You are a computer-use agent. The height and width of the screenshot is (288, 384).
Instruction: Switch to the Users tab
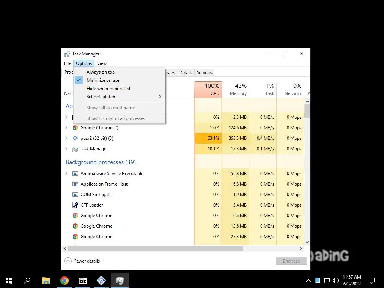click(170, 73)
